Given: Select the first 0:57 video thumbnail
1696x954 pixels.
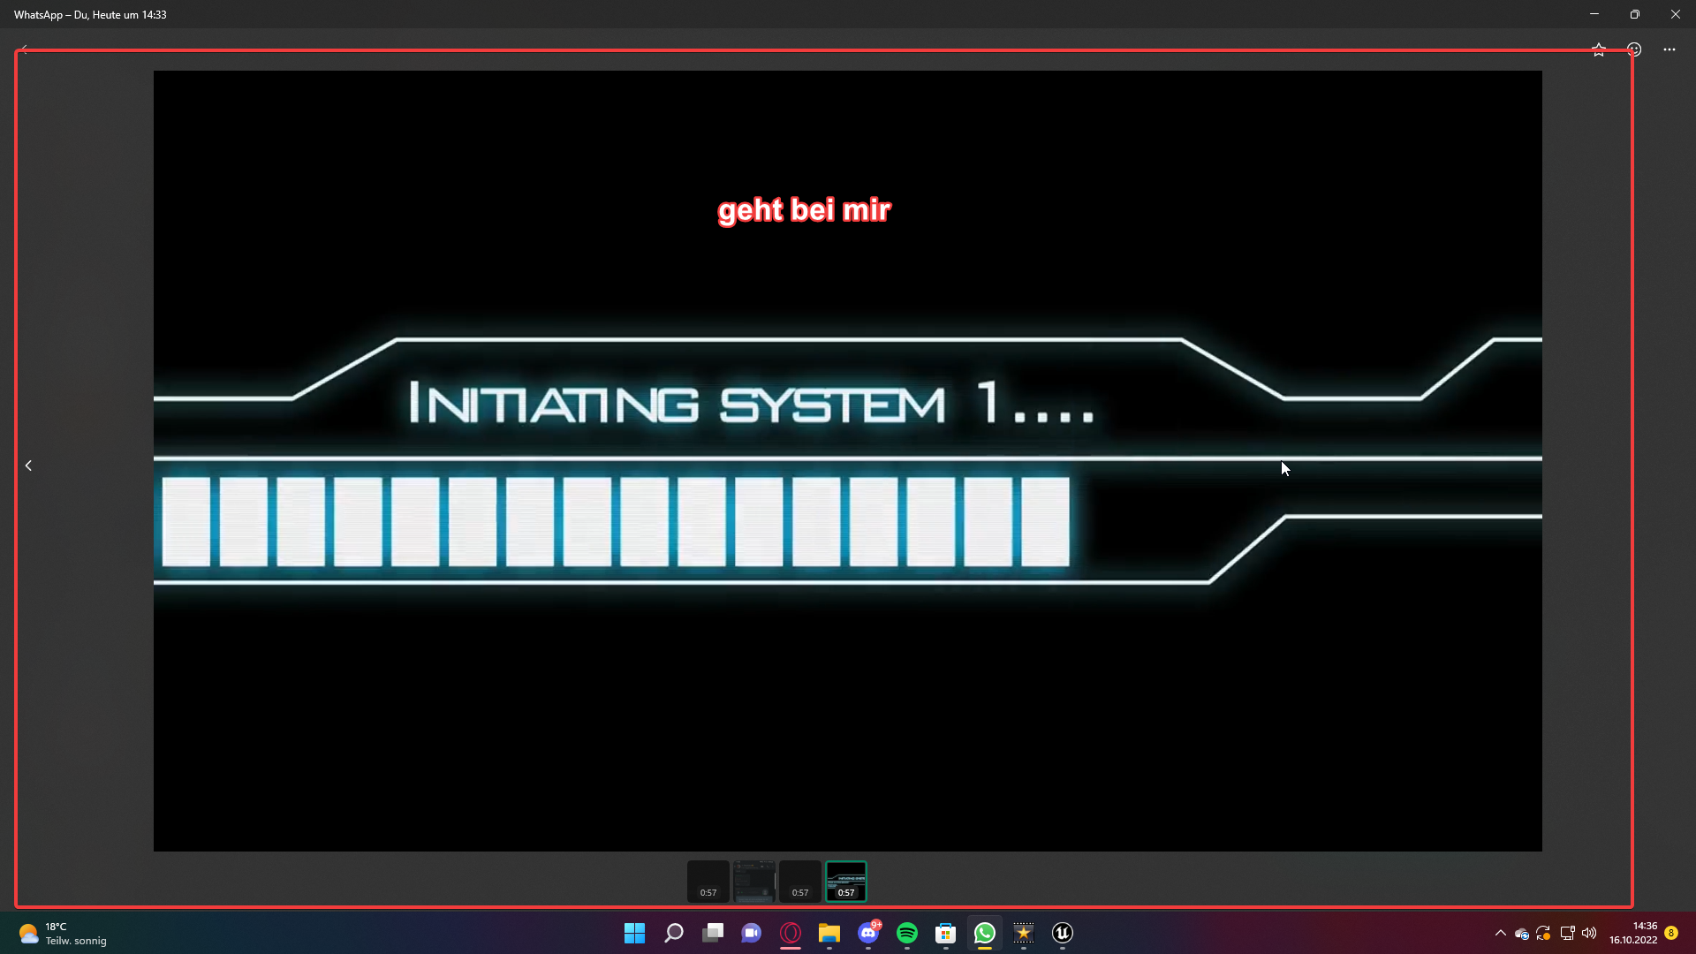Looking at the screenshot, I should (708, 881).
